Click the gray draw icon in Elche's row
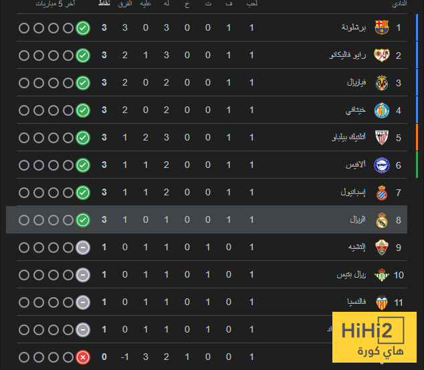Screen dimensions: 424x370 point(83,248)
